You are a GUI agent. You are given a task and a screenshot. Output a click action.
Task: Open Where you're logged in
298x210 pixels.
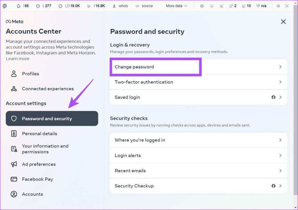click(139, 140)
